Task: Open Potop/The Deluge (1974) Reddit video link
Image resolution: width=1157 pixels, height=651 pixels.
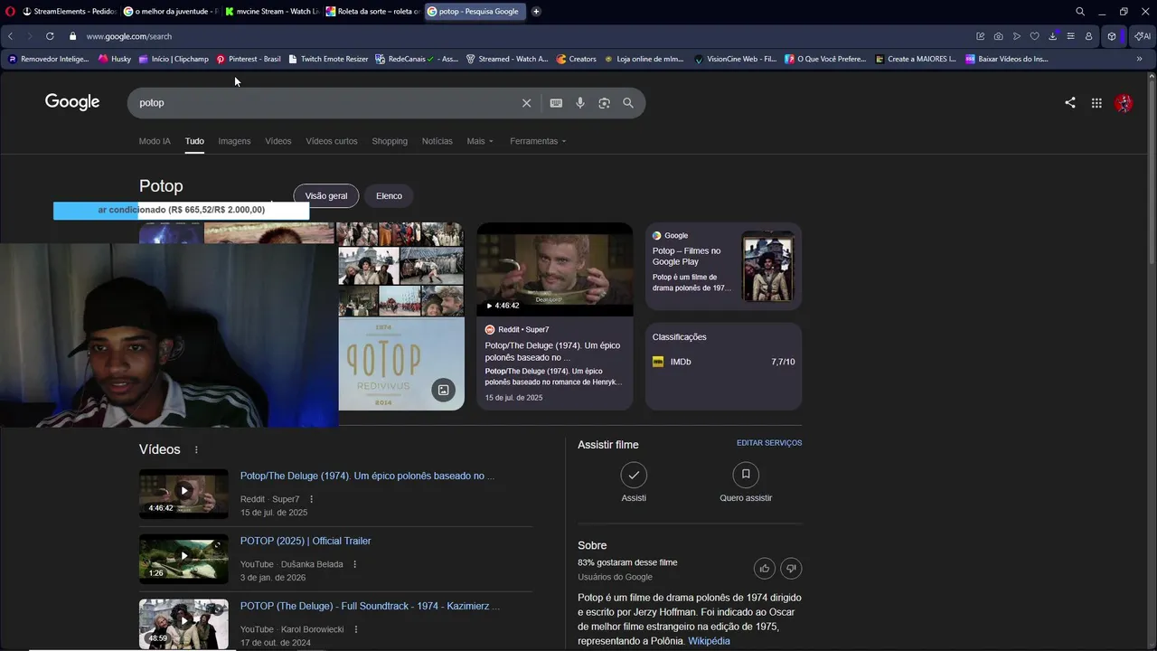Action: pos(367,476)
